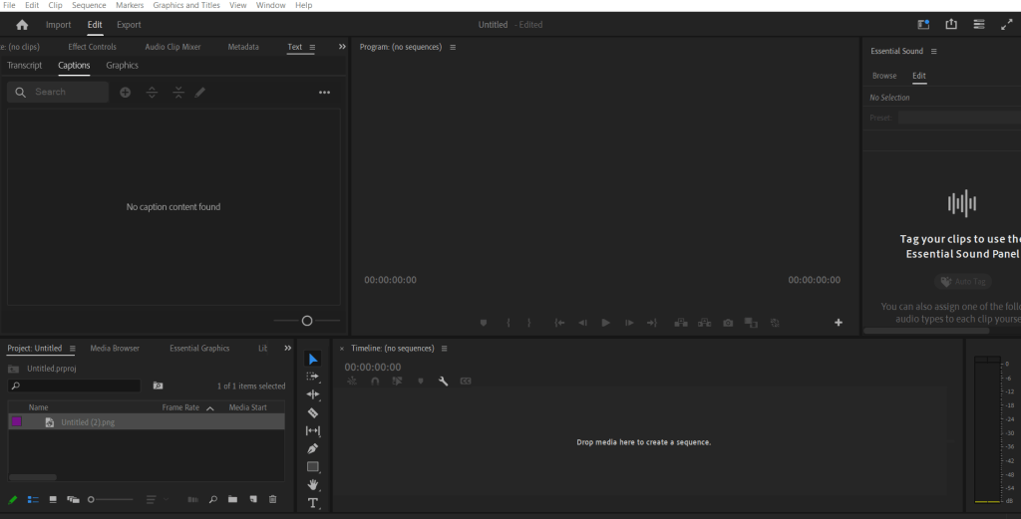1021x519 pixels.
Task: Select the Ripple Edit tool
Action: click(313, 394)
